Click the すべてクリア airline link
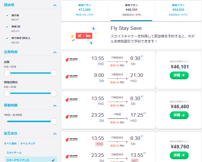The width and height of the screenshot is (202, 162). [x=28, y=143]
